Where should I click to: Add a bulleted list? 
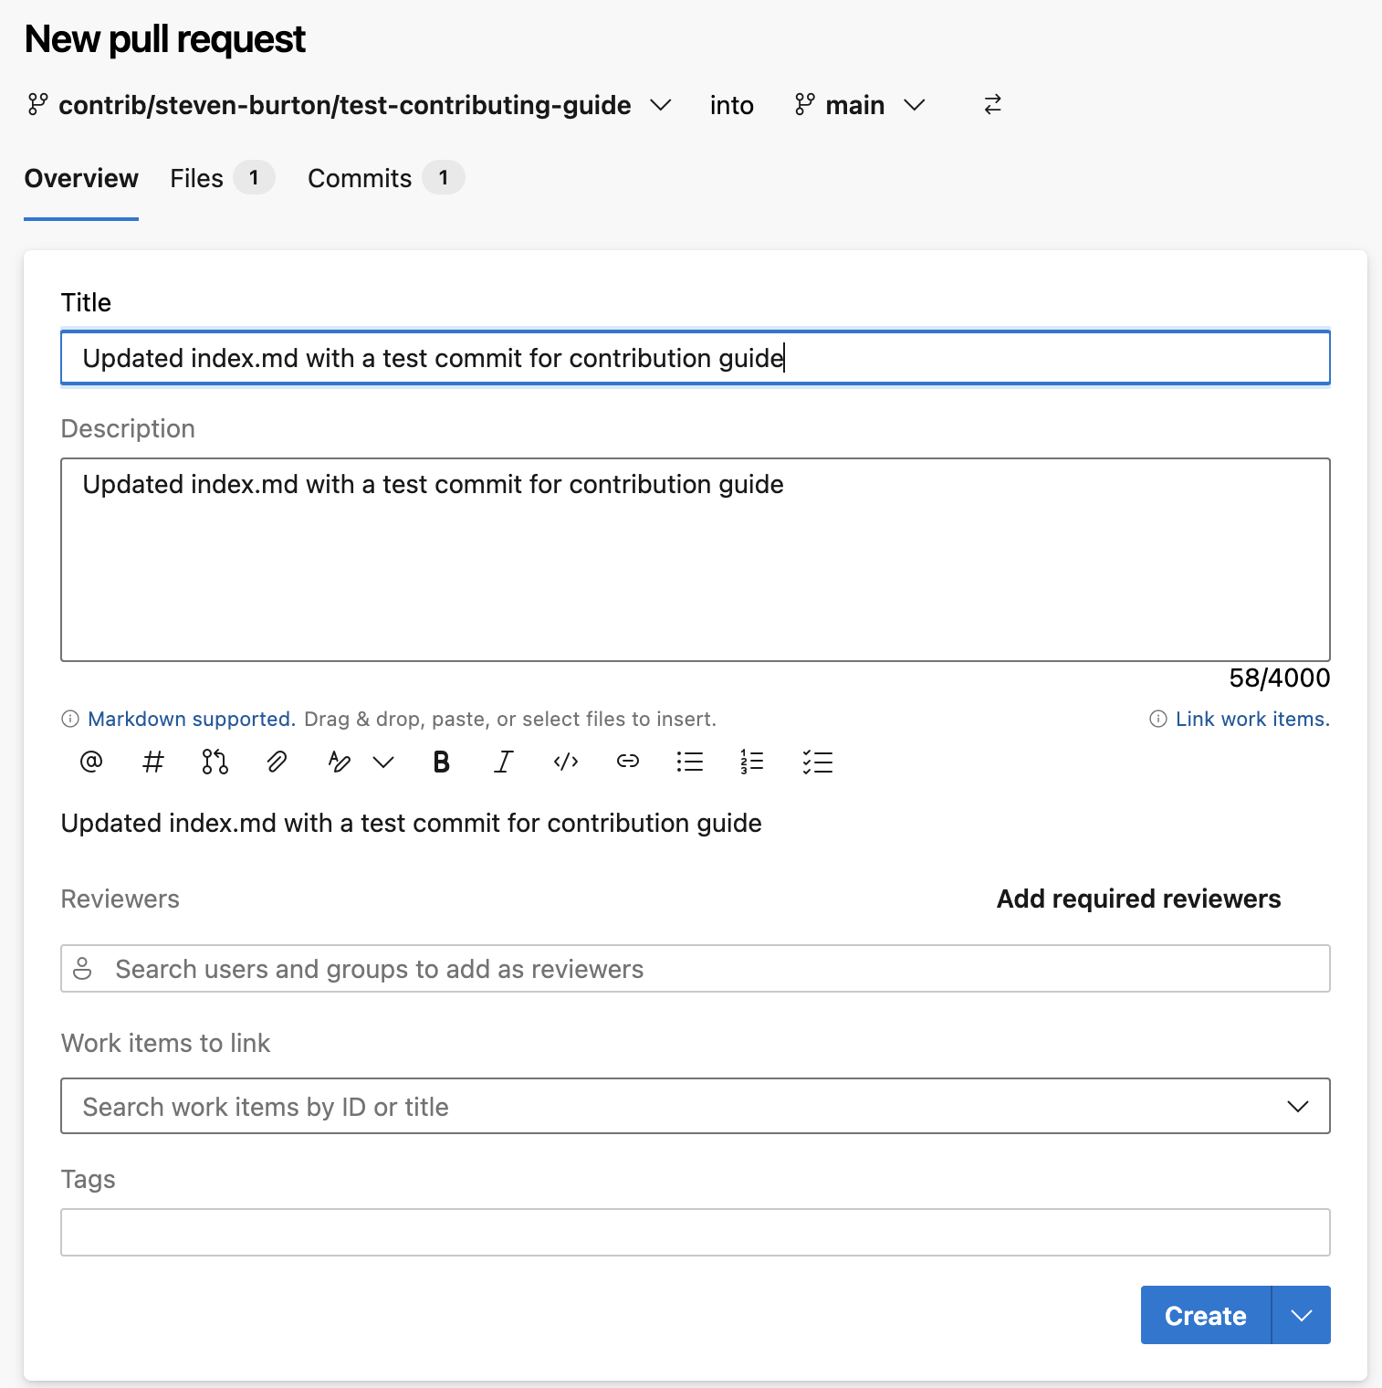(690, 762)
